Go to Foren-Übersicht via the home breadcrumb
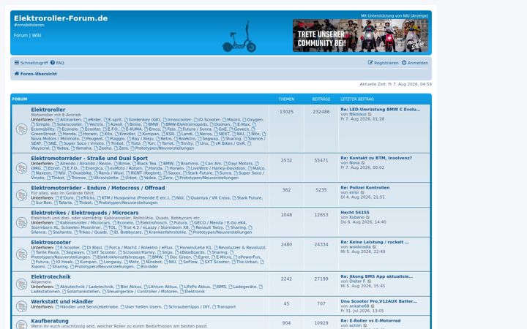This screenshot has width=527, height=329. [36, 74]
